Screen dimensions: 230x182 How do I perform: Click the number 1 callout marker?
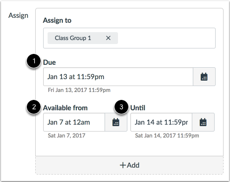[x=34, y=61]
